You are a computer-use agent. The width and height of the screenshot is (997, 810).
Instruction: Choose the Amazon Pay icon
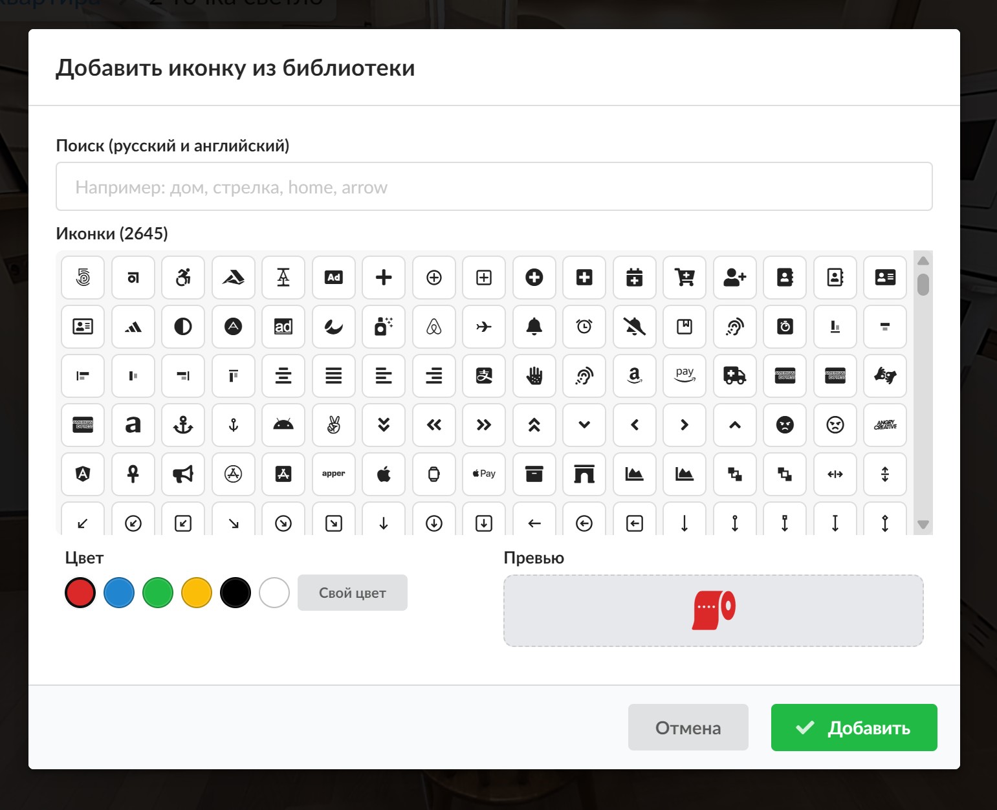pyautogui.click(x=685, y=376)
